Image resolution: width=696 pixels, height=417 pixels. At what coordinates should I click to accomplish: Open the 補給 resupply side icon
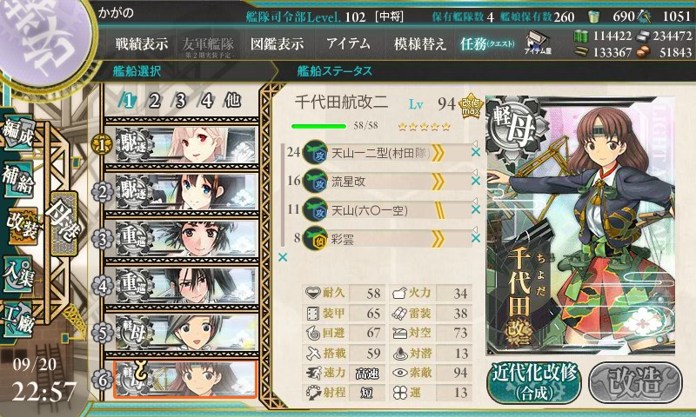point(18,179)
